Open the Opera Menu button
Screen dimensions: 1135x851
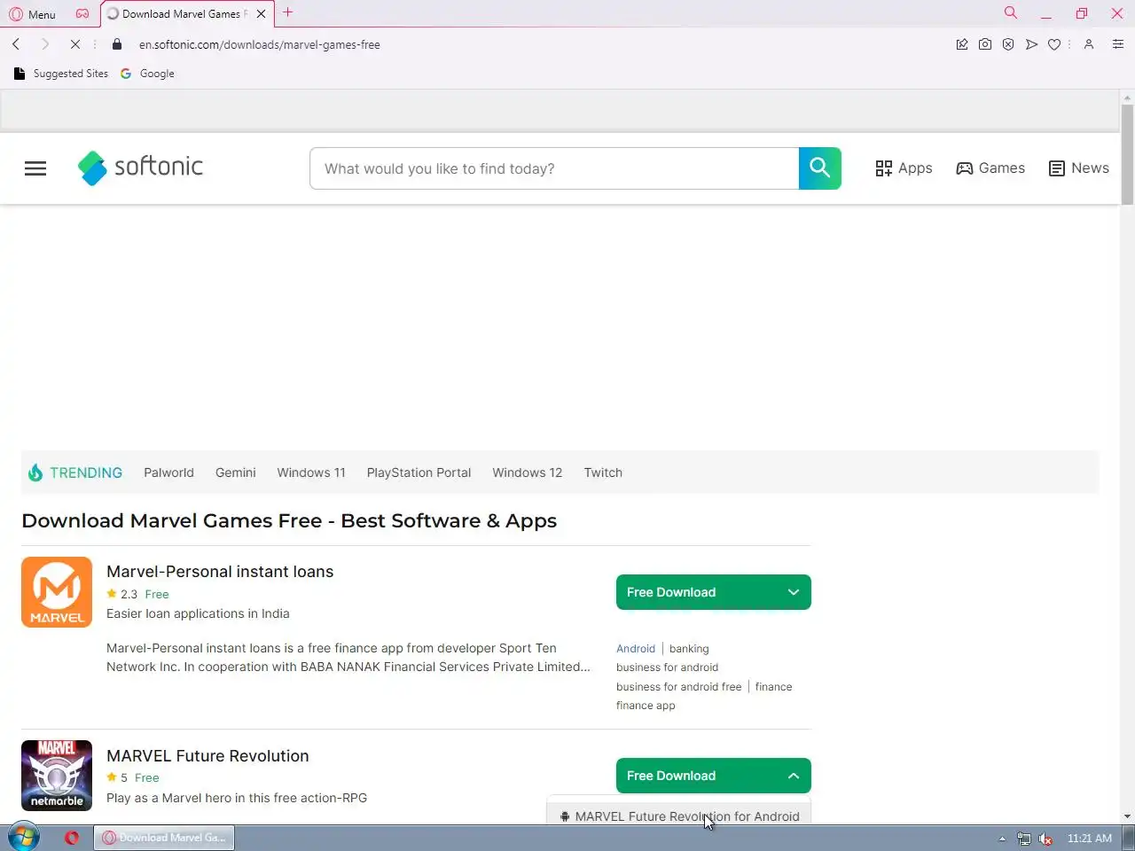pos(32,14)
